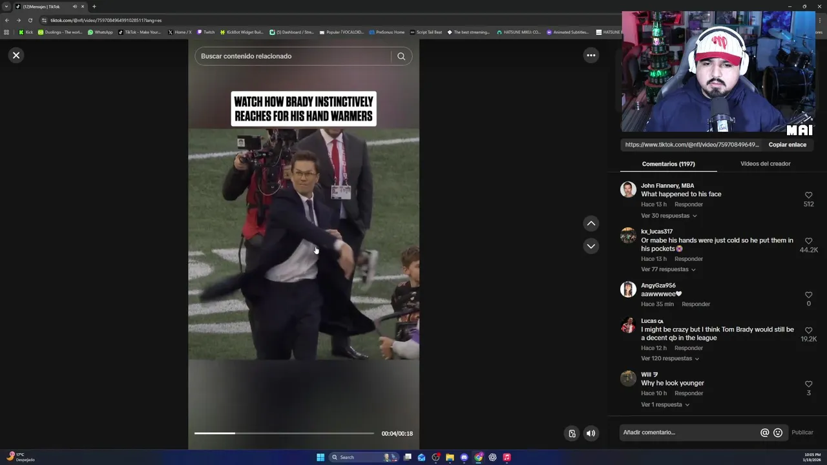Open browser tab search dropdown
The height and width of the screenshot is (465, 827).
6,6
